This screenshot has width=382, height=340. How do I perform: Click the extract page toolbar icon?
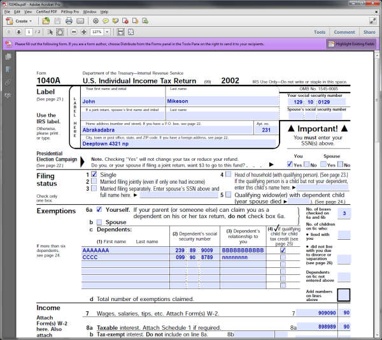(x=145, y=21)
